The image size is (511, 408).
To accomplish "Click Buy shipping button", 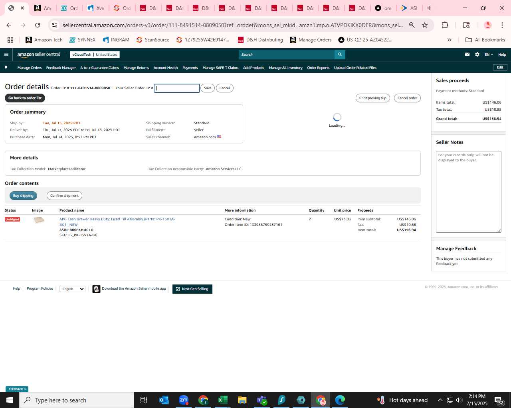I will pyautogui.click(x=23, y=196).
